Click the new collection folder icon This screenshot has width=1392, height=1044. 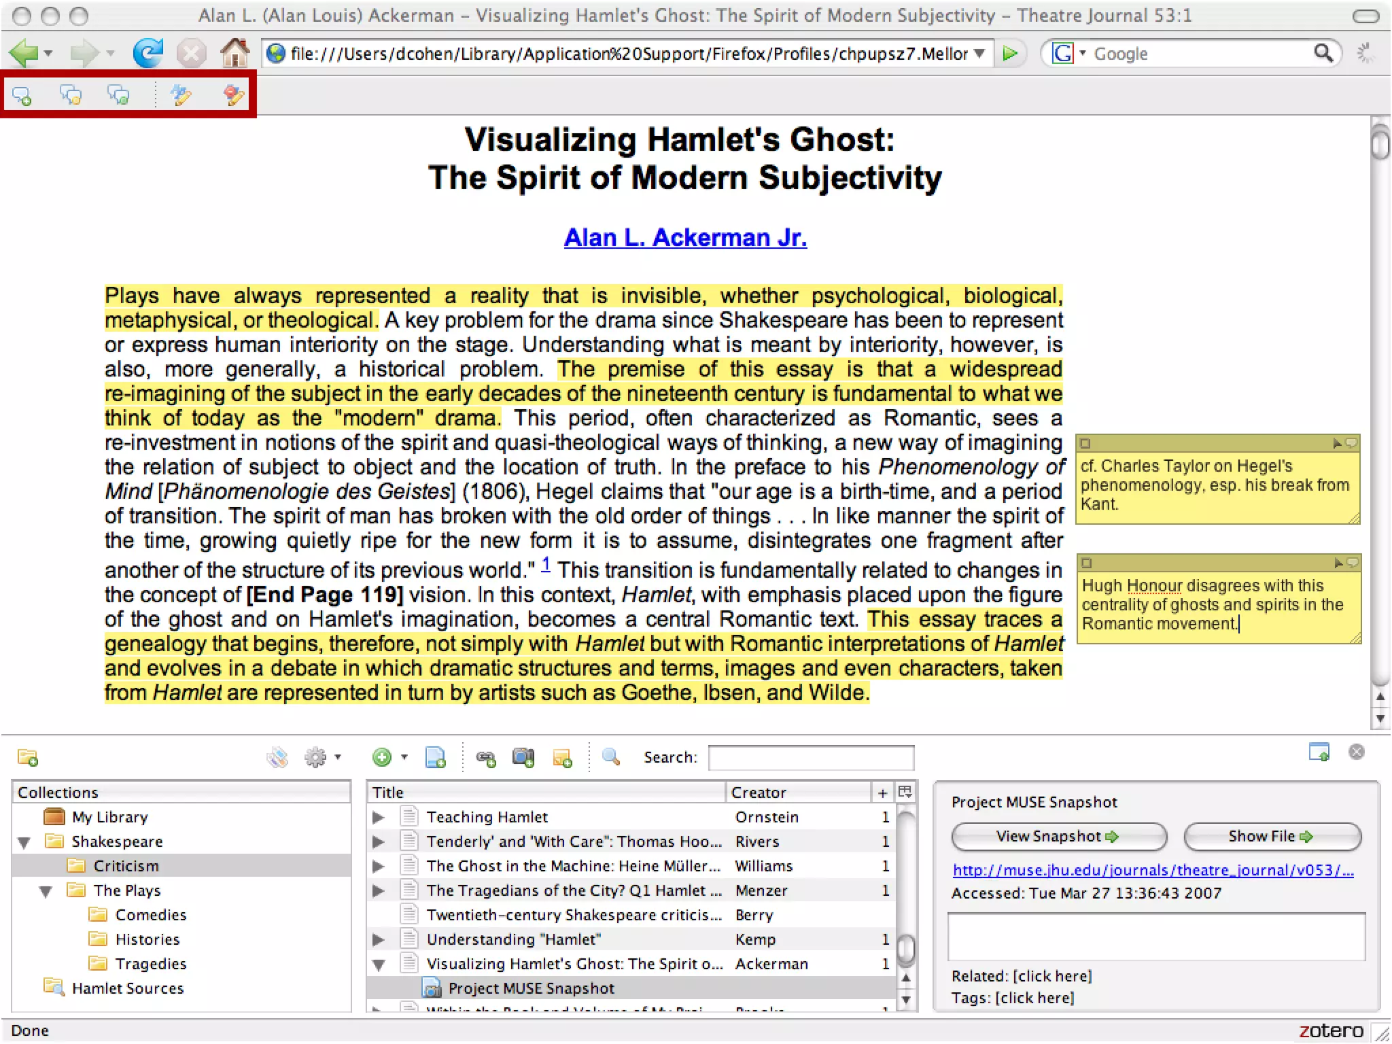(x=28, y=757)
